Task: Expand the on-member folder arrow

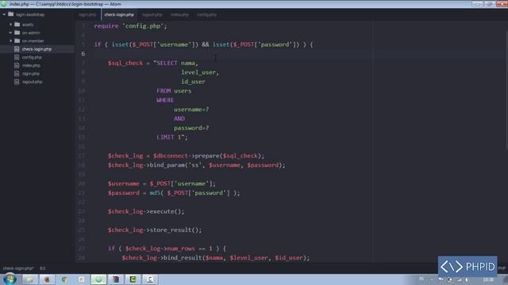Action: tap(10, 41)
